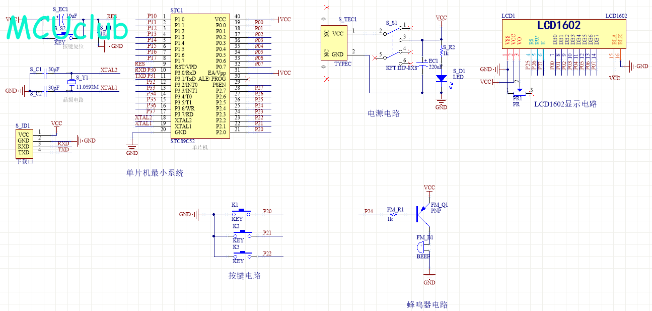Select the K3 push-button key symbol
The width and height of the screenshot is (652, 311).
(245, 254)
